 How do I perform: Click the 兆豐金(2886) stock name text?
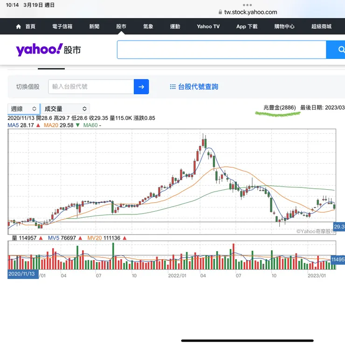click(279, 108)
